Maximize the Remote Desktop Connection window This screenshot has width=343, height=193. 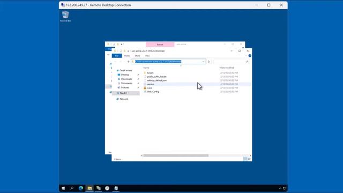coord(269,5)
